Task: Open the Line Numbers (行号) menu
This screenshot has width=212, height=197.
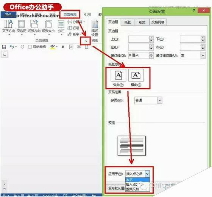Action: point(74,28)
